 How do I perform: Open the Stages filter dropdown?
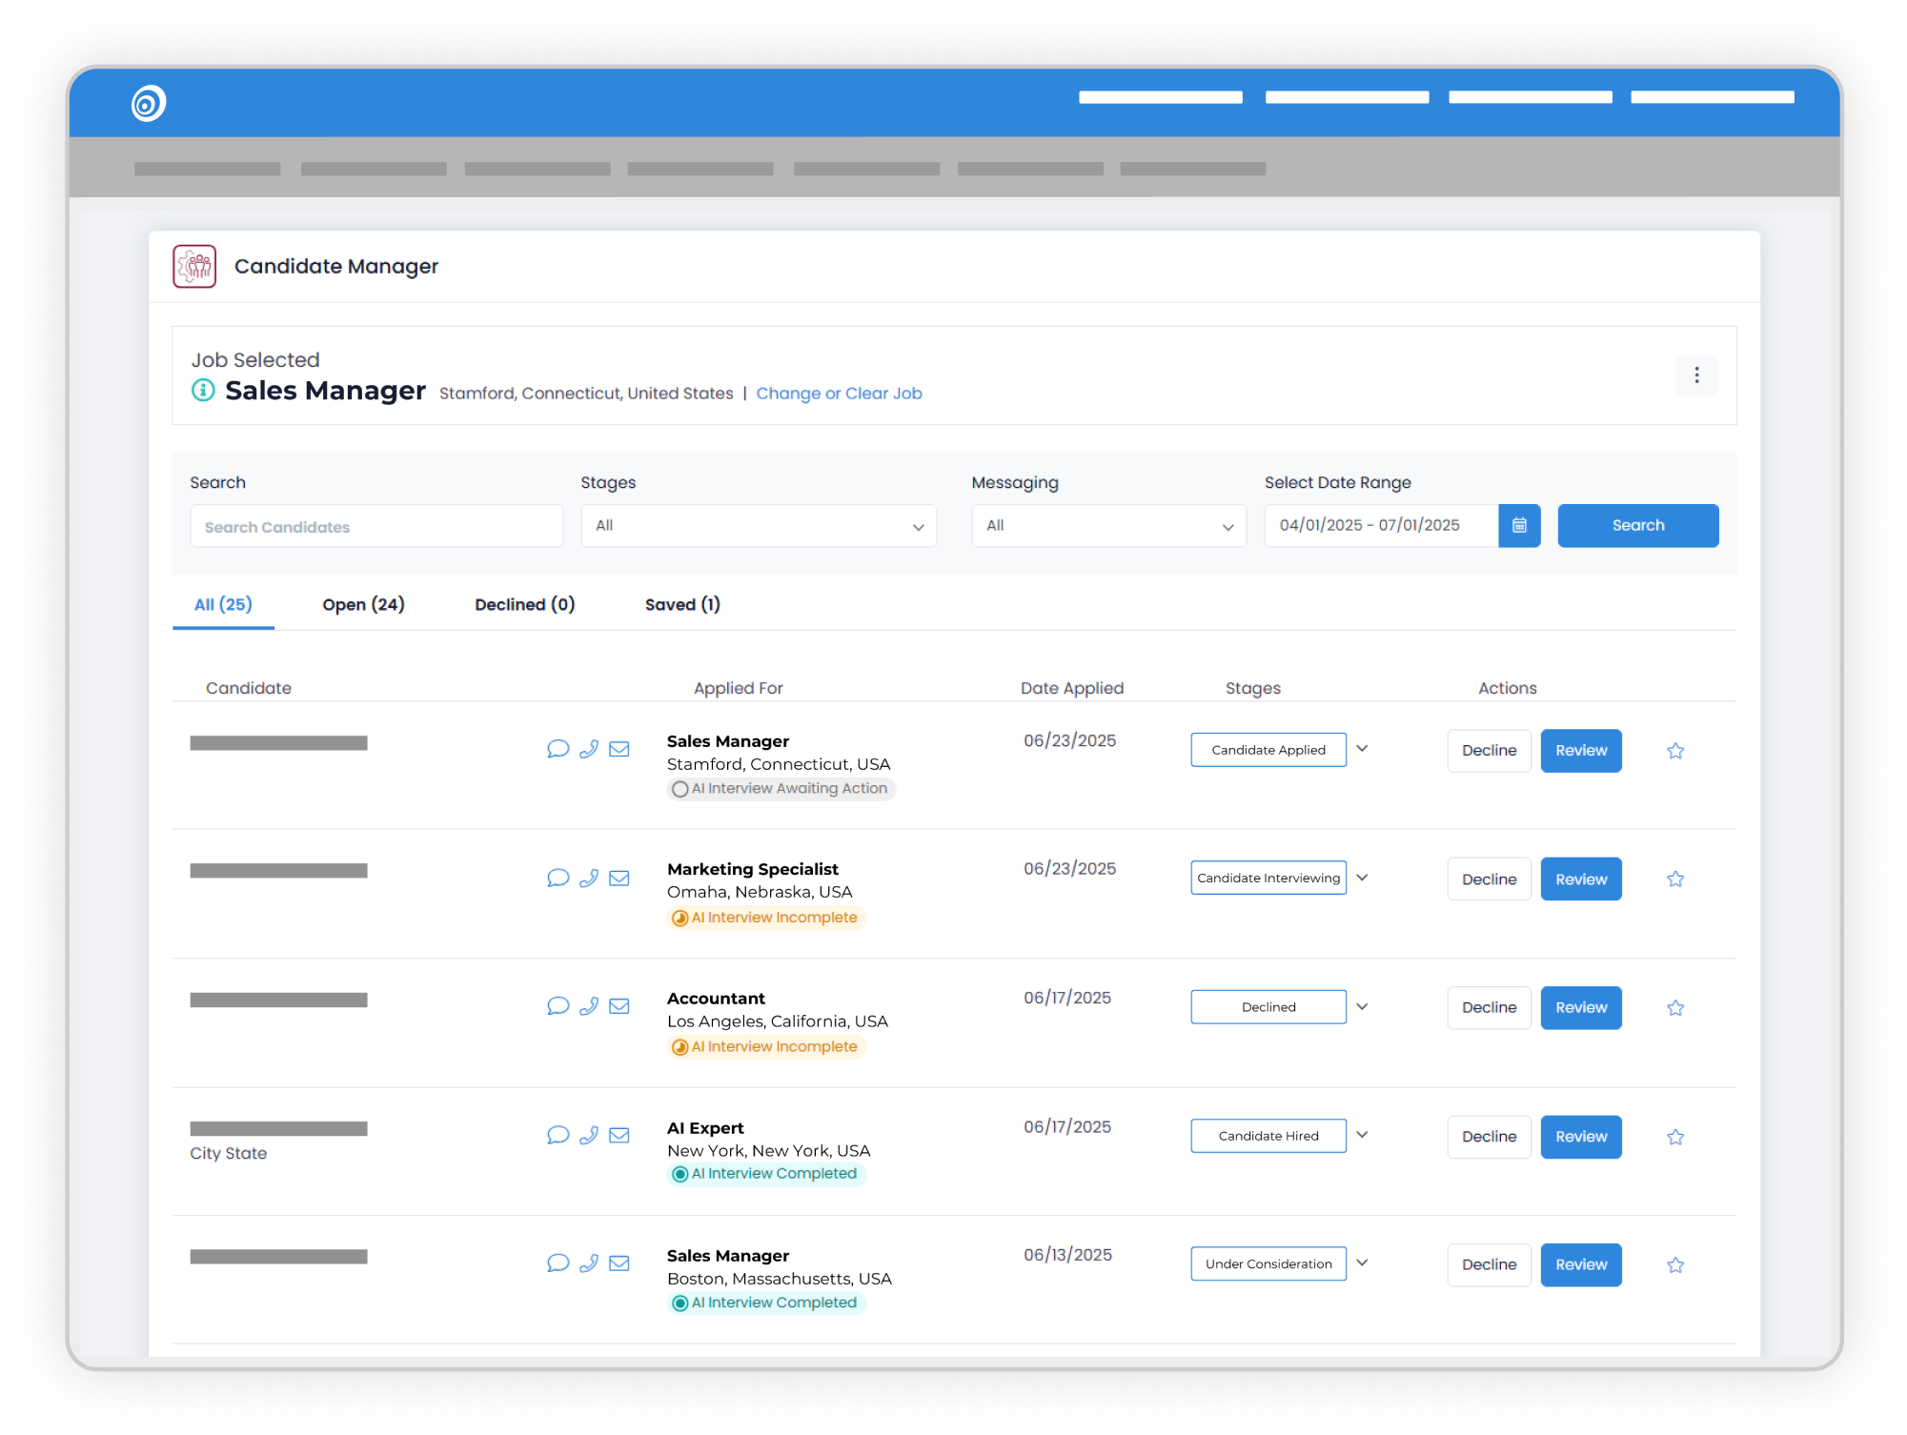coord(758,525)
